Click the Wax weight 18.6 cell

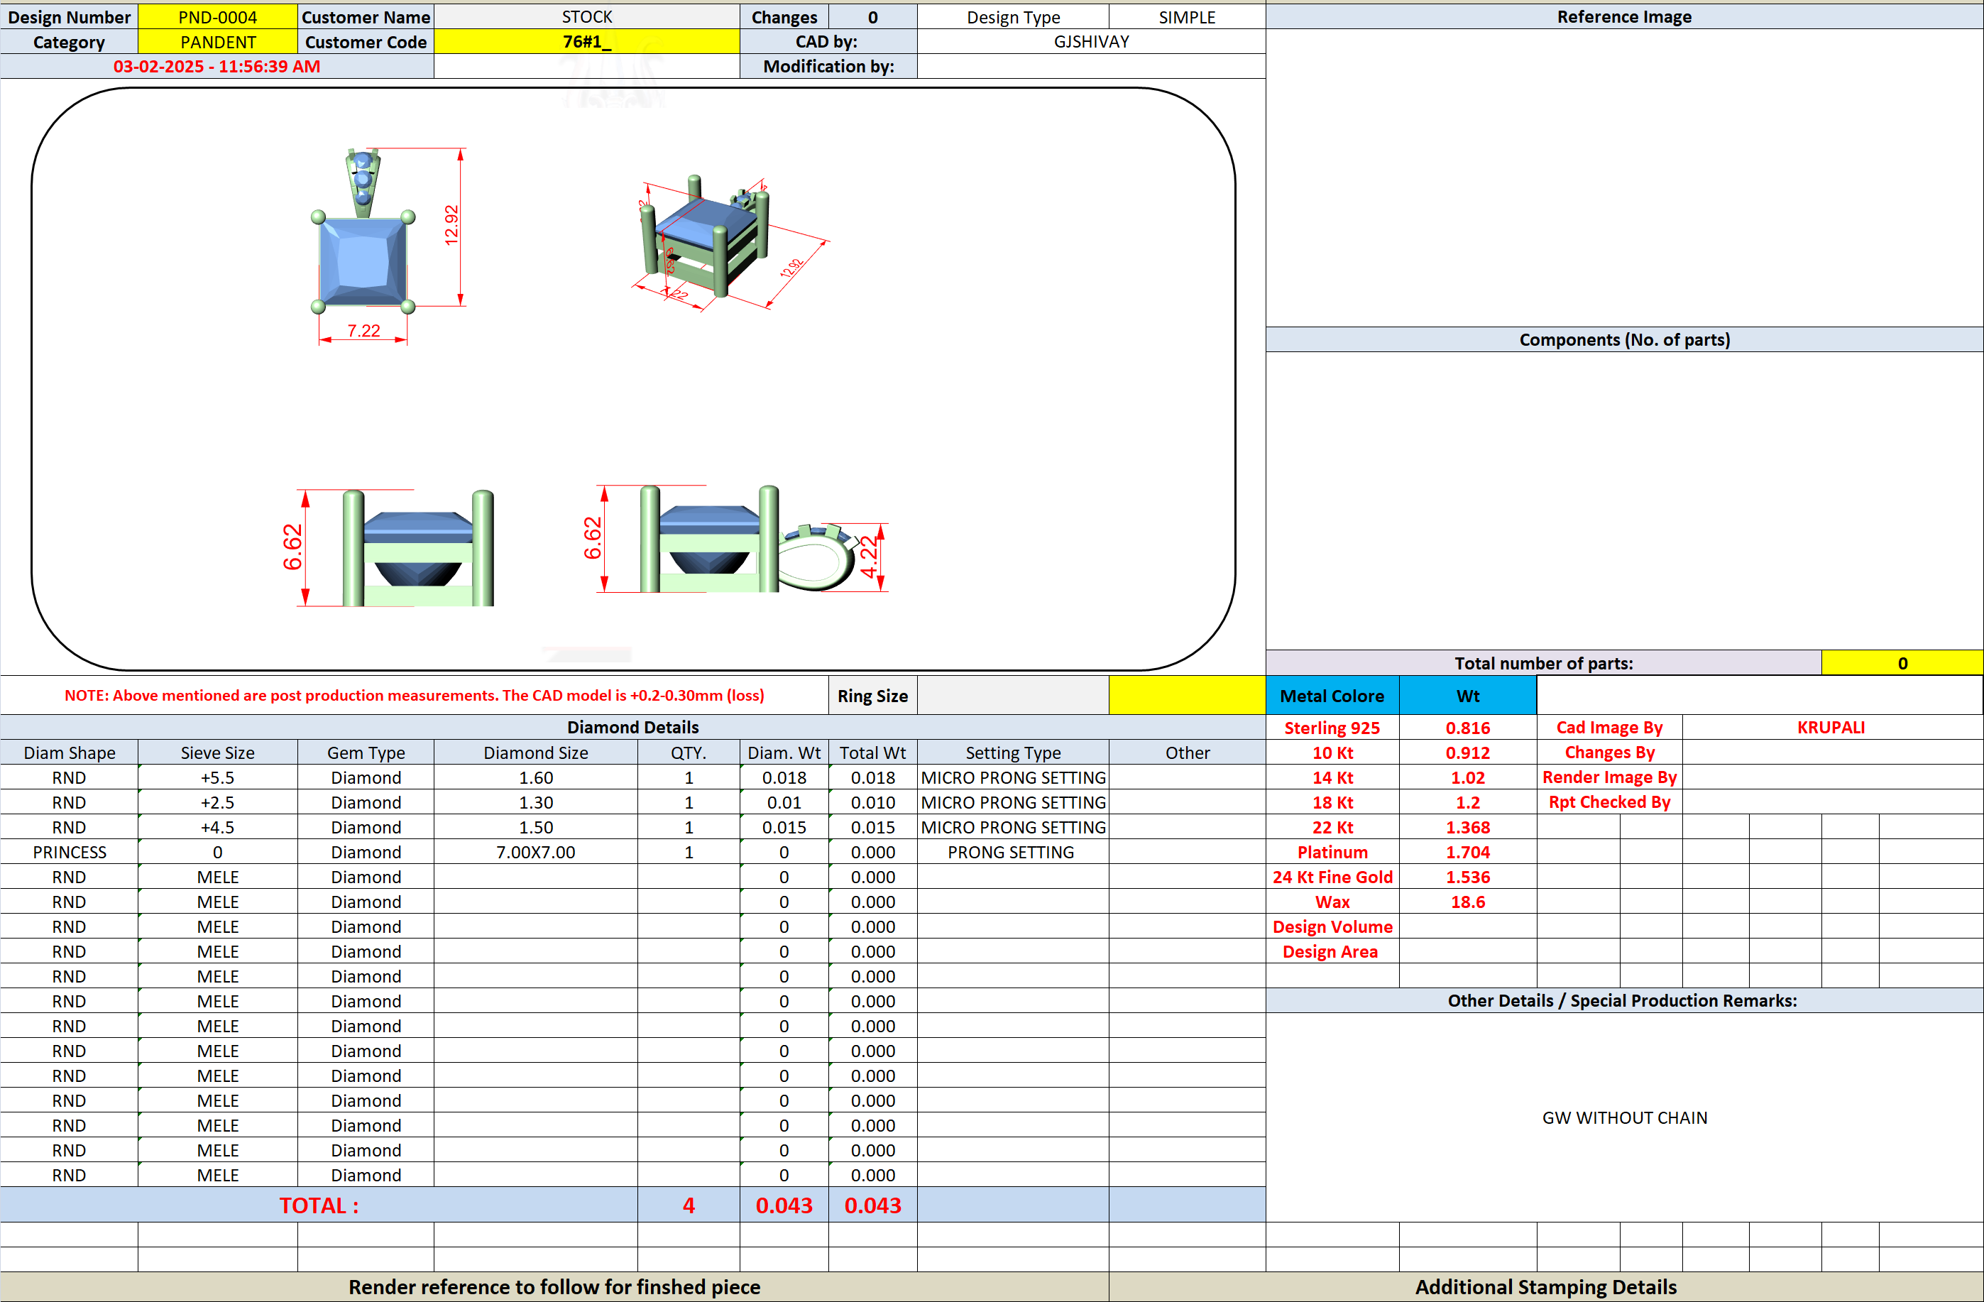click(1468, 902)
